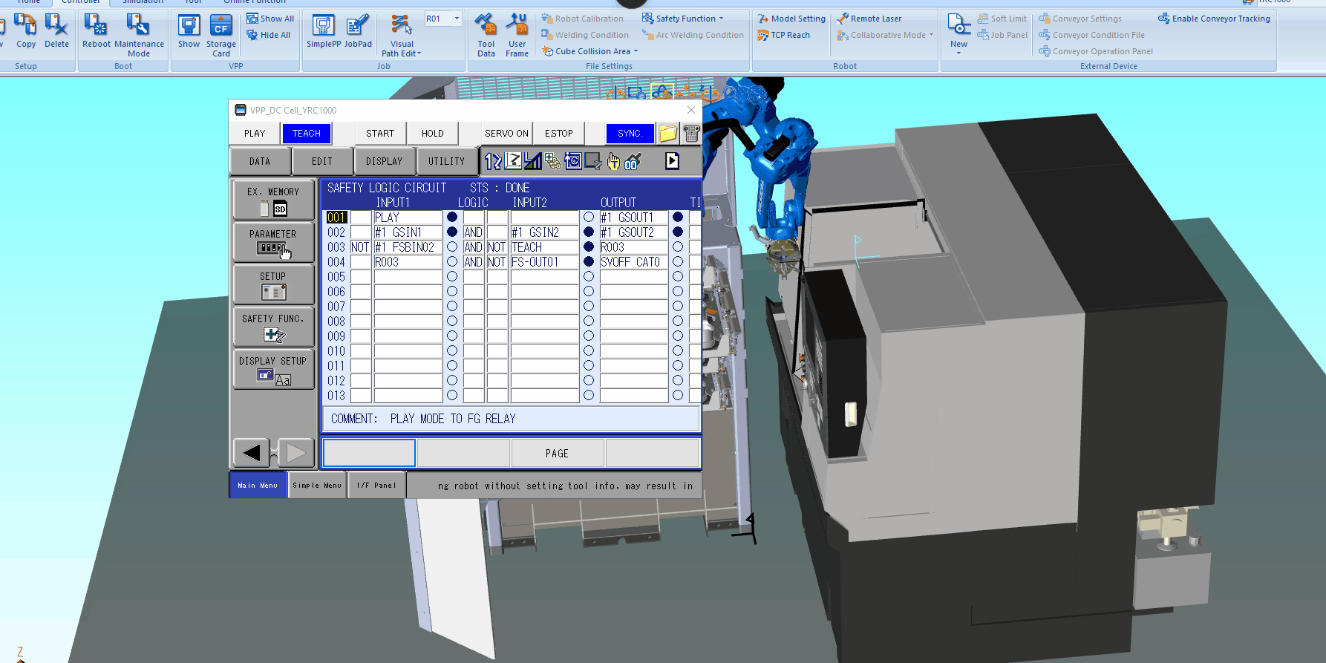Switch pendant to PLAY mode
The height and width of the screenshot is (663, 1326).
coord(255,134)
